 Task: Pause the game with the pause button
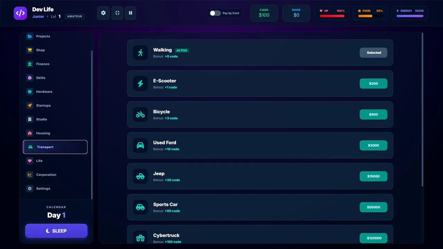130,13
